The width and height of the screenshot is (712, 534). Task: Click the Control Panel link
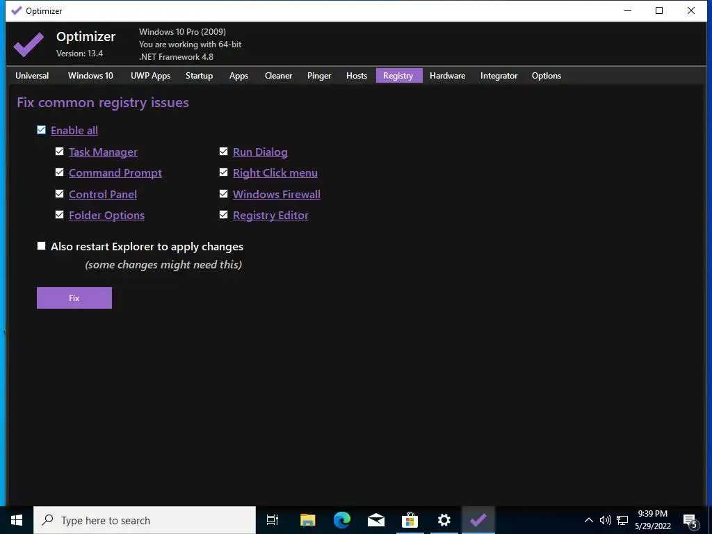tap(103, 195)
